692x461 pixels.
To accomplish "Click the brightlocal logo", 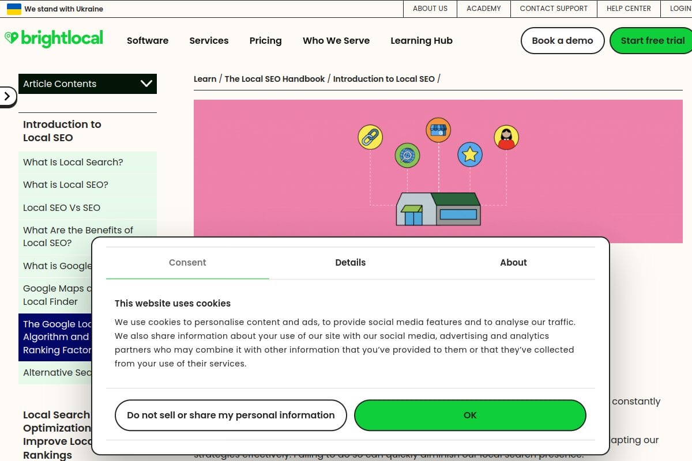I will (x=54, y=39).
